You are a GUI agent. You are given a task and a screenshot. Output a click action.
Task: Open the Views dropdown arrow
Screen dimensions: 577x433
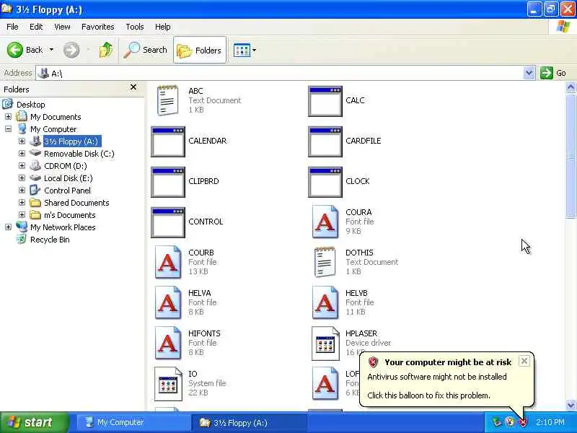click(x=255, y=50)
